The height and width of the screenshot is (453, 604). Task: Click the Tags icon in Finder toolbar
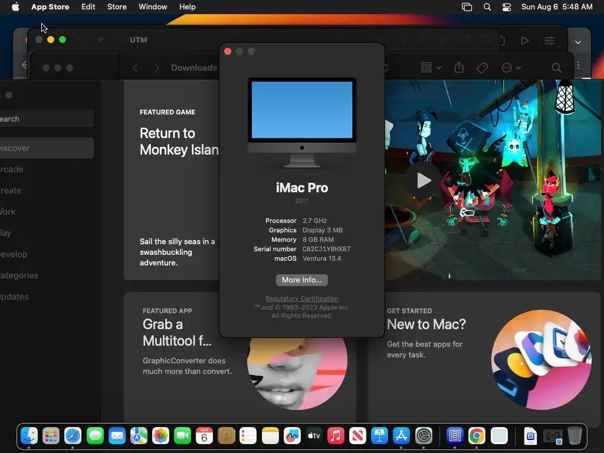click(482, 68)
